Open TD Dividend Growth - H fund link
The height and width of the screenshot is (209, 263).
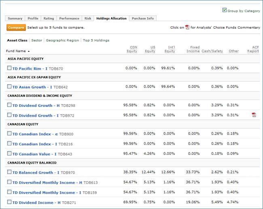click(36, 106)
